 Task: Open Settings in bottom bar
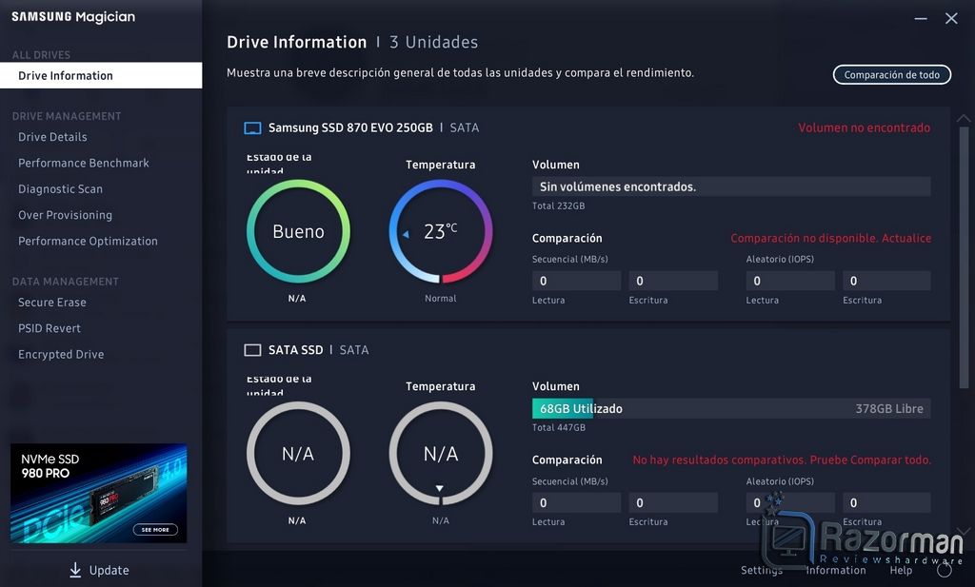[761, 570]
